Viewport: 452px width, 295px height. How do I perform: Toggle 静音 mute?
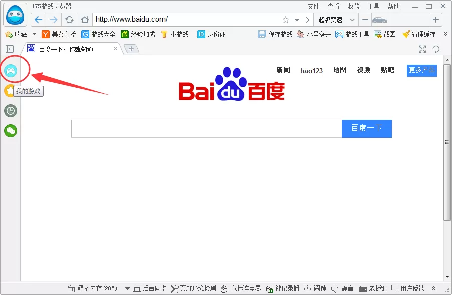click(342, 288)
